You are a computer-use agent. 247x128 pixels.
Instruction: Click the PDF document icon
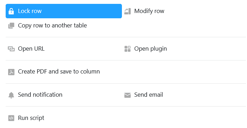pyautogui.click(x=11, y=72)
